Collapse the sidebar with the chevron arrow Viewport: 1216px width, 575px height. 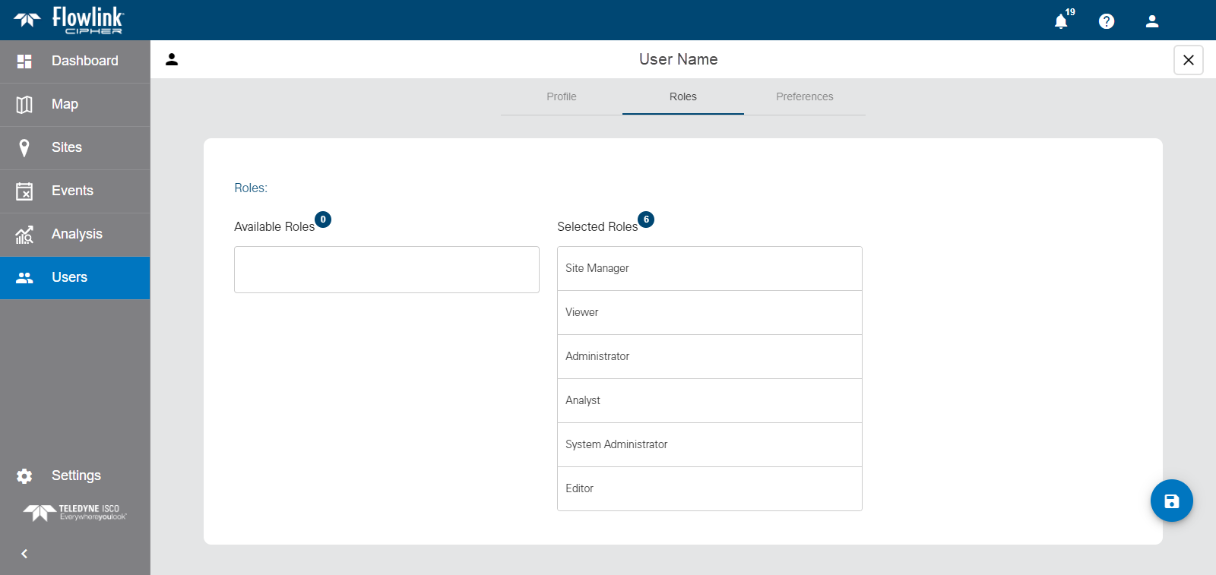pyautogui.click(x=24, y=554)
